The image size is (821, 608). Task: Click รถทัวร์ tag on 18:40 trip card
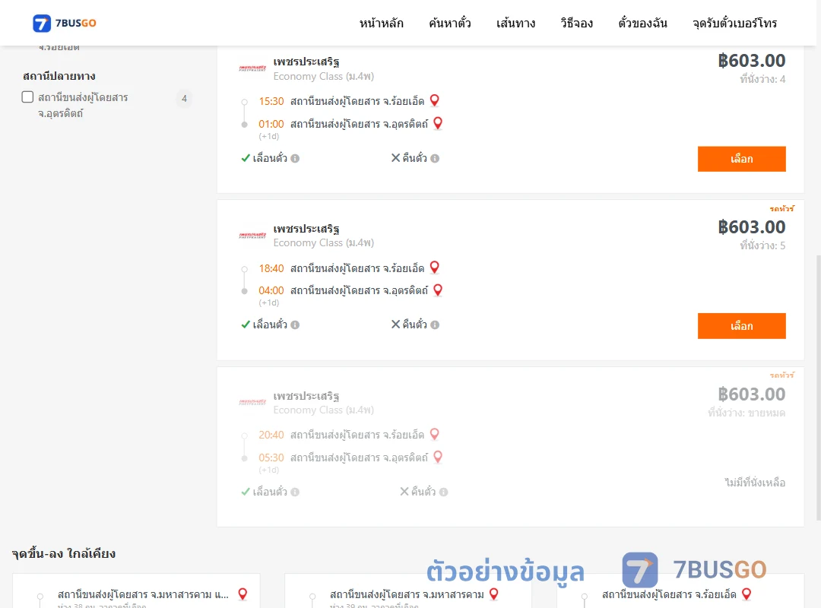(781, 208)
